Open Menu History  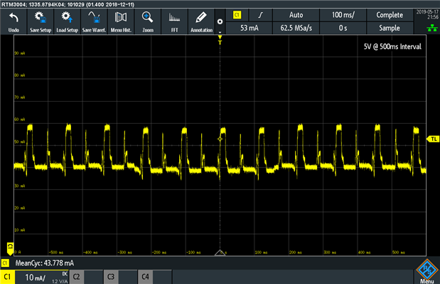pos(121,21)
